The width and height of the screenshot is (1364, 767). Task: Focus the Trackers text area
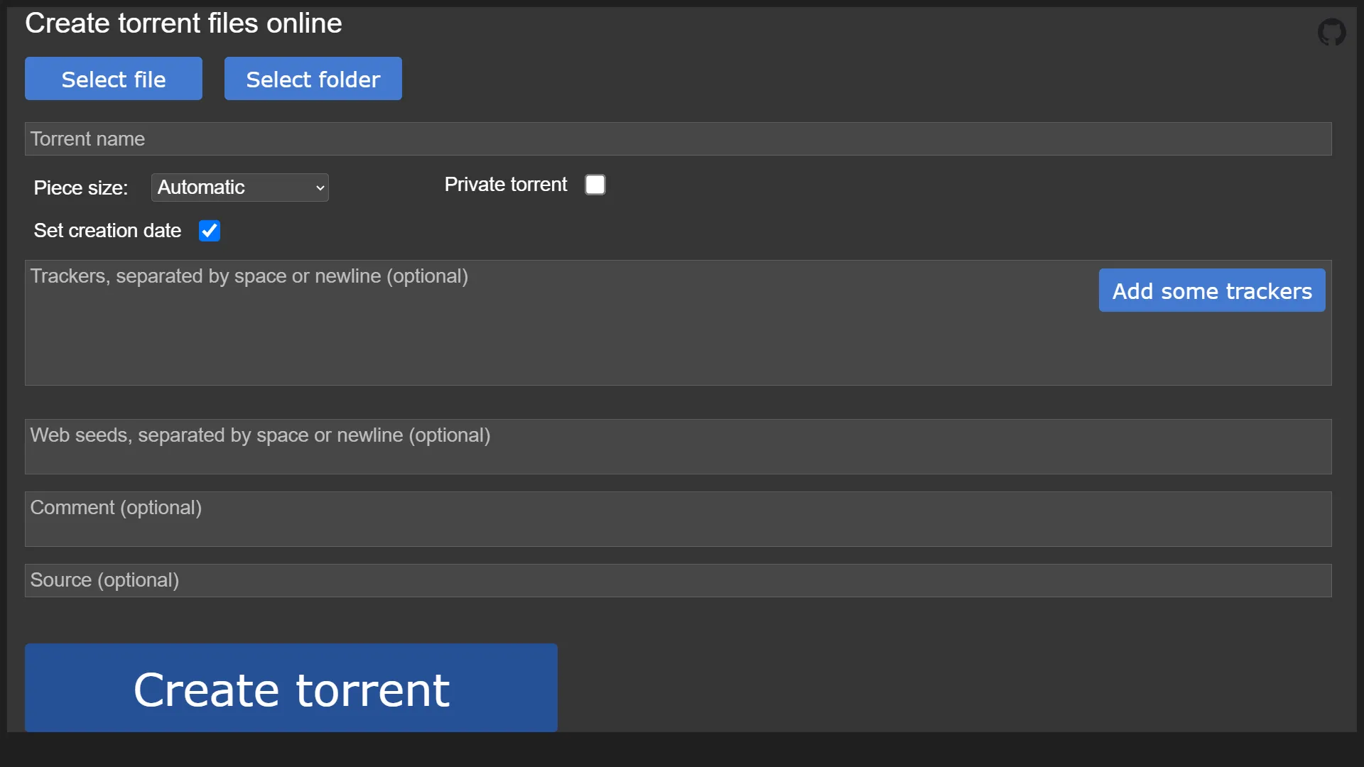pyautogui.click(x=497, y=323)
